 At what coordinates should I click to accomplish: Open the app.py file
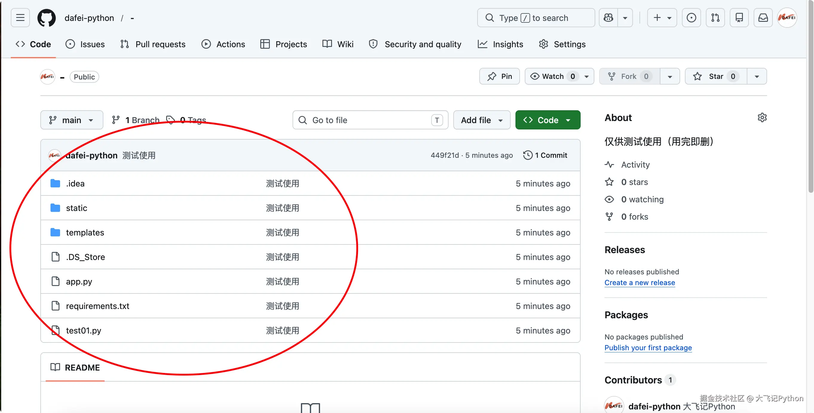point(79,281)
